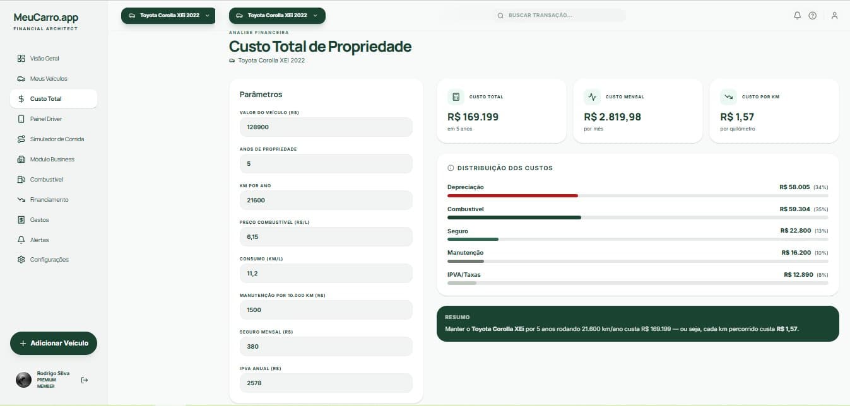The height and width of the screenshot is (406, 850).
Task: Edit the Valor do Veículo field 128900
Action: click(x=326, y=127)
